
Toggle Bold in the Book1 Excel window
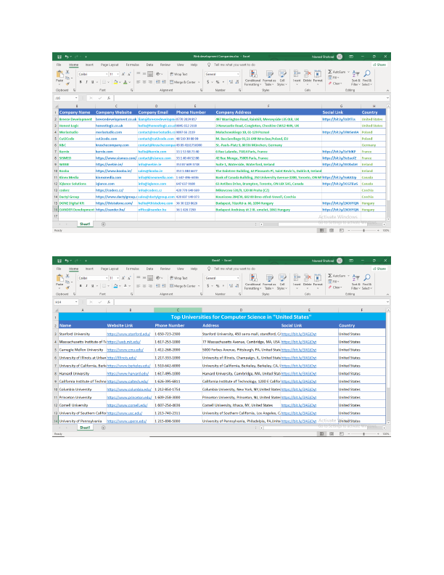click(81, 286)
